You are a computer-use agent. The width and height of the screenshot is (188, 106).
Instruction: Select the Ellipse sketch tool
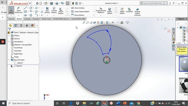click(x=36, y=12)
